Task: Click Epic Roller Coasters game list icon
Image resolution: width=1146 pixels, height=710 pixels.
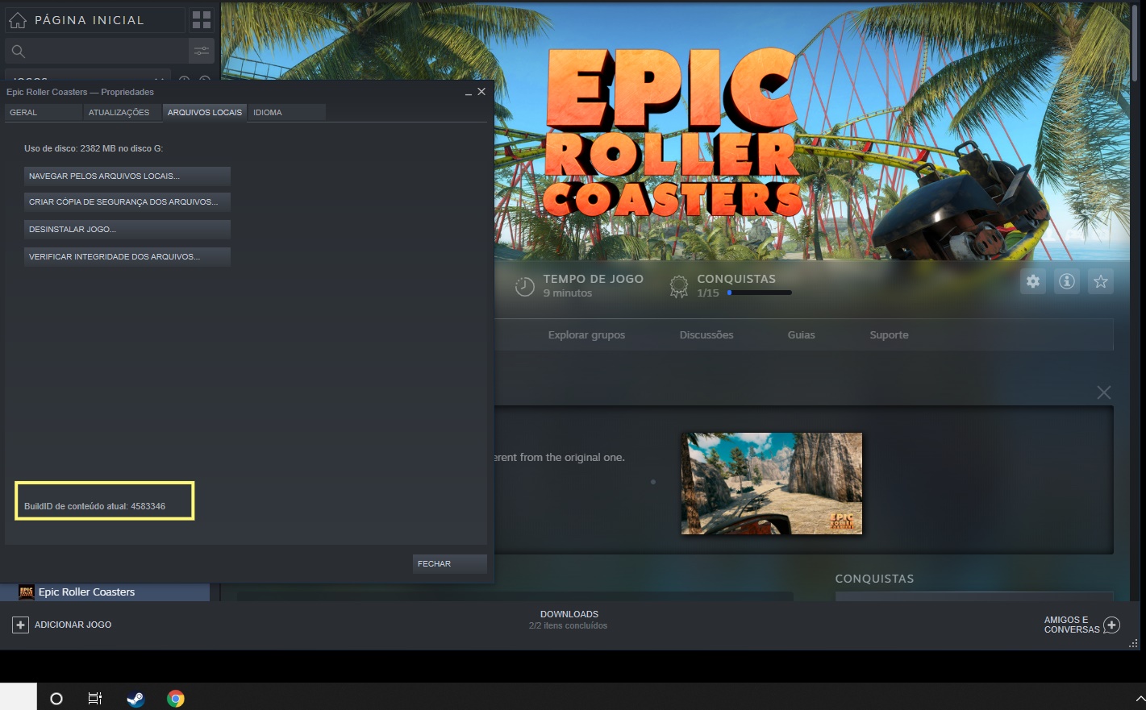Action: point(27,592)
